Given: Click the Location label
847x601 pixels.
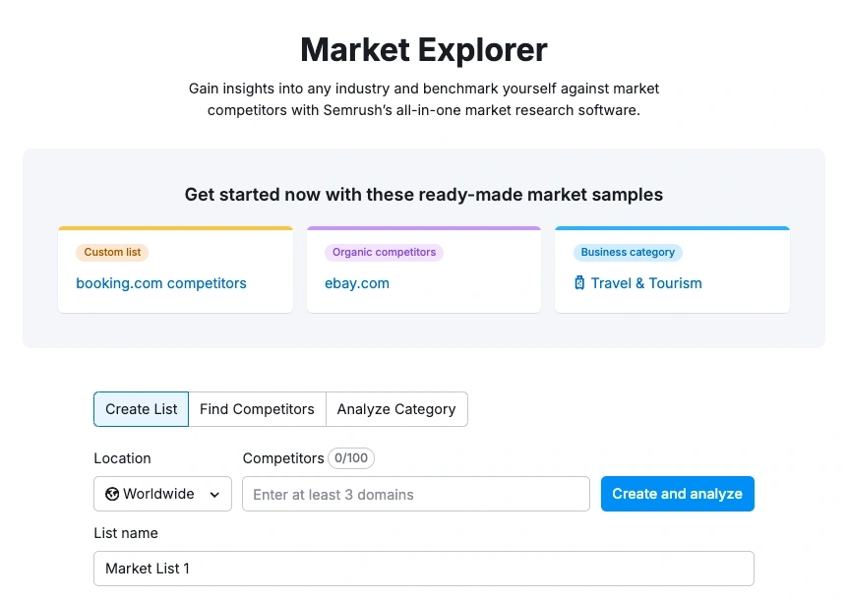Looking at the screenshot, I should pos(123,458).
